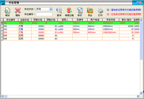Click the 查询 magnifier search icon
Screen dimensions: 144x99
(59, 10)
